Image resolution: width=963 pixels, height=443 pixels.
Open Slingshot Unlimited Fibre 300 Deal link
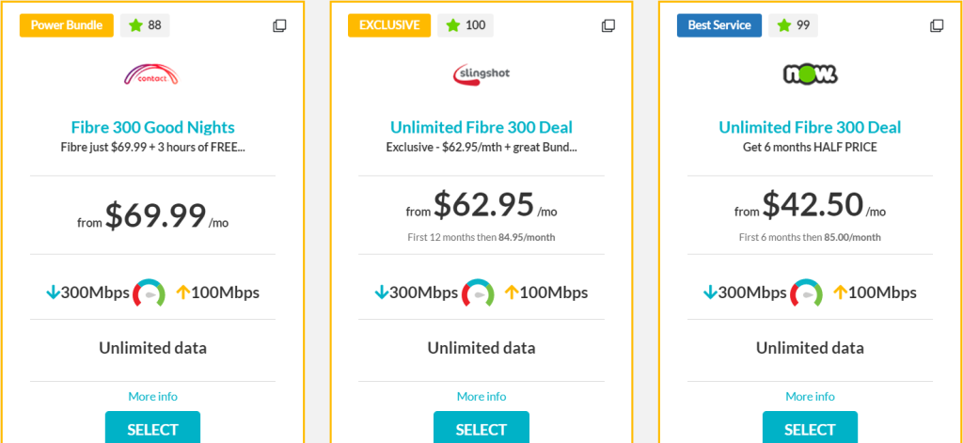click(481, 127)
